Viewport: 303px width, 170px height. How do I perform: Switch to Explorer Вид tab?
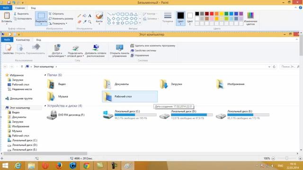(39, 40)
